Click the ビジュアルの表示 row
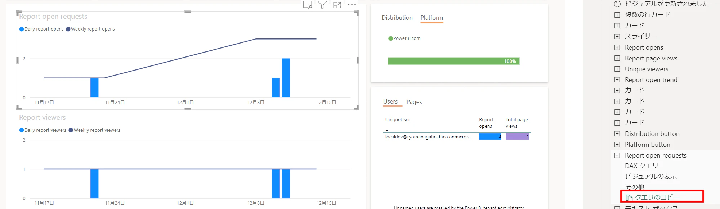 [x=650, y=177]
